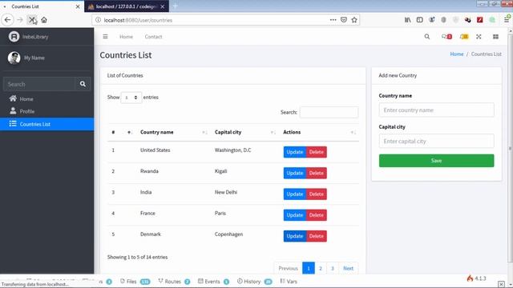This screenshot has width=513, height=288.
Task: Open the Routes debug toolbar tab
Action: coord(174,282)
